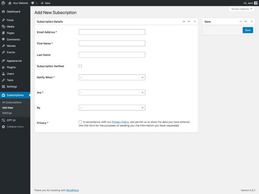This screenshot has height=194, width=259.
Task: Click the Media icon in sidebar
Action: [4, 27]
